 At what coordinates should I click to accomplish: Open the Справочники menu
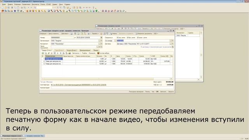[26, 4]
